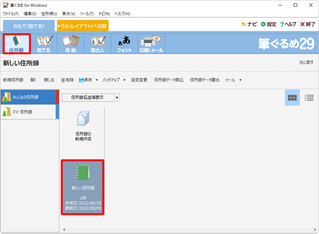Viewport: 319px width, 234px height.
Task: Open the フォント font settings icon
Action: click(124, 43)
